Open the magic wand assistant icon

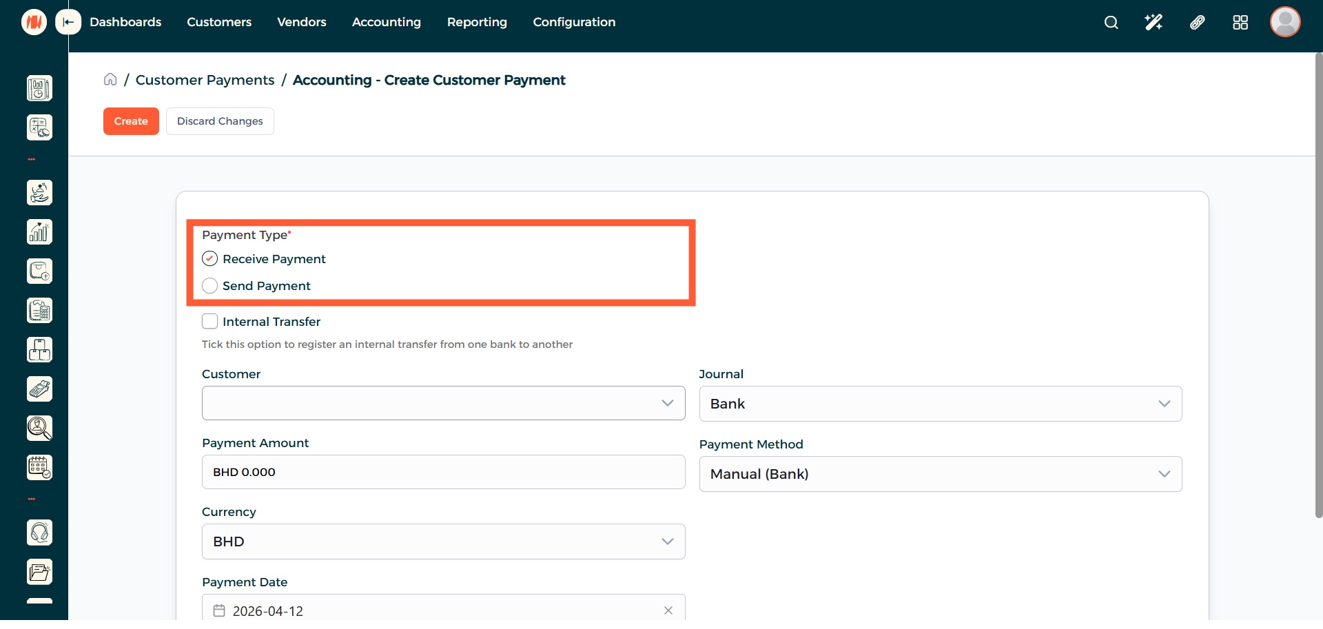click(x=1153, y=23)
